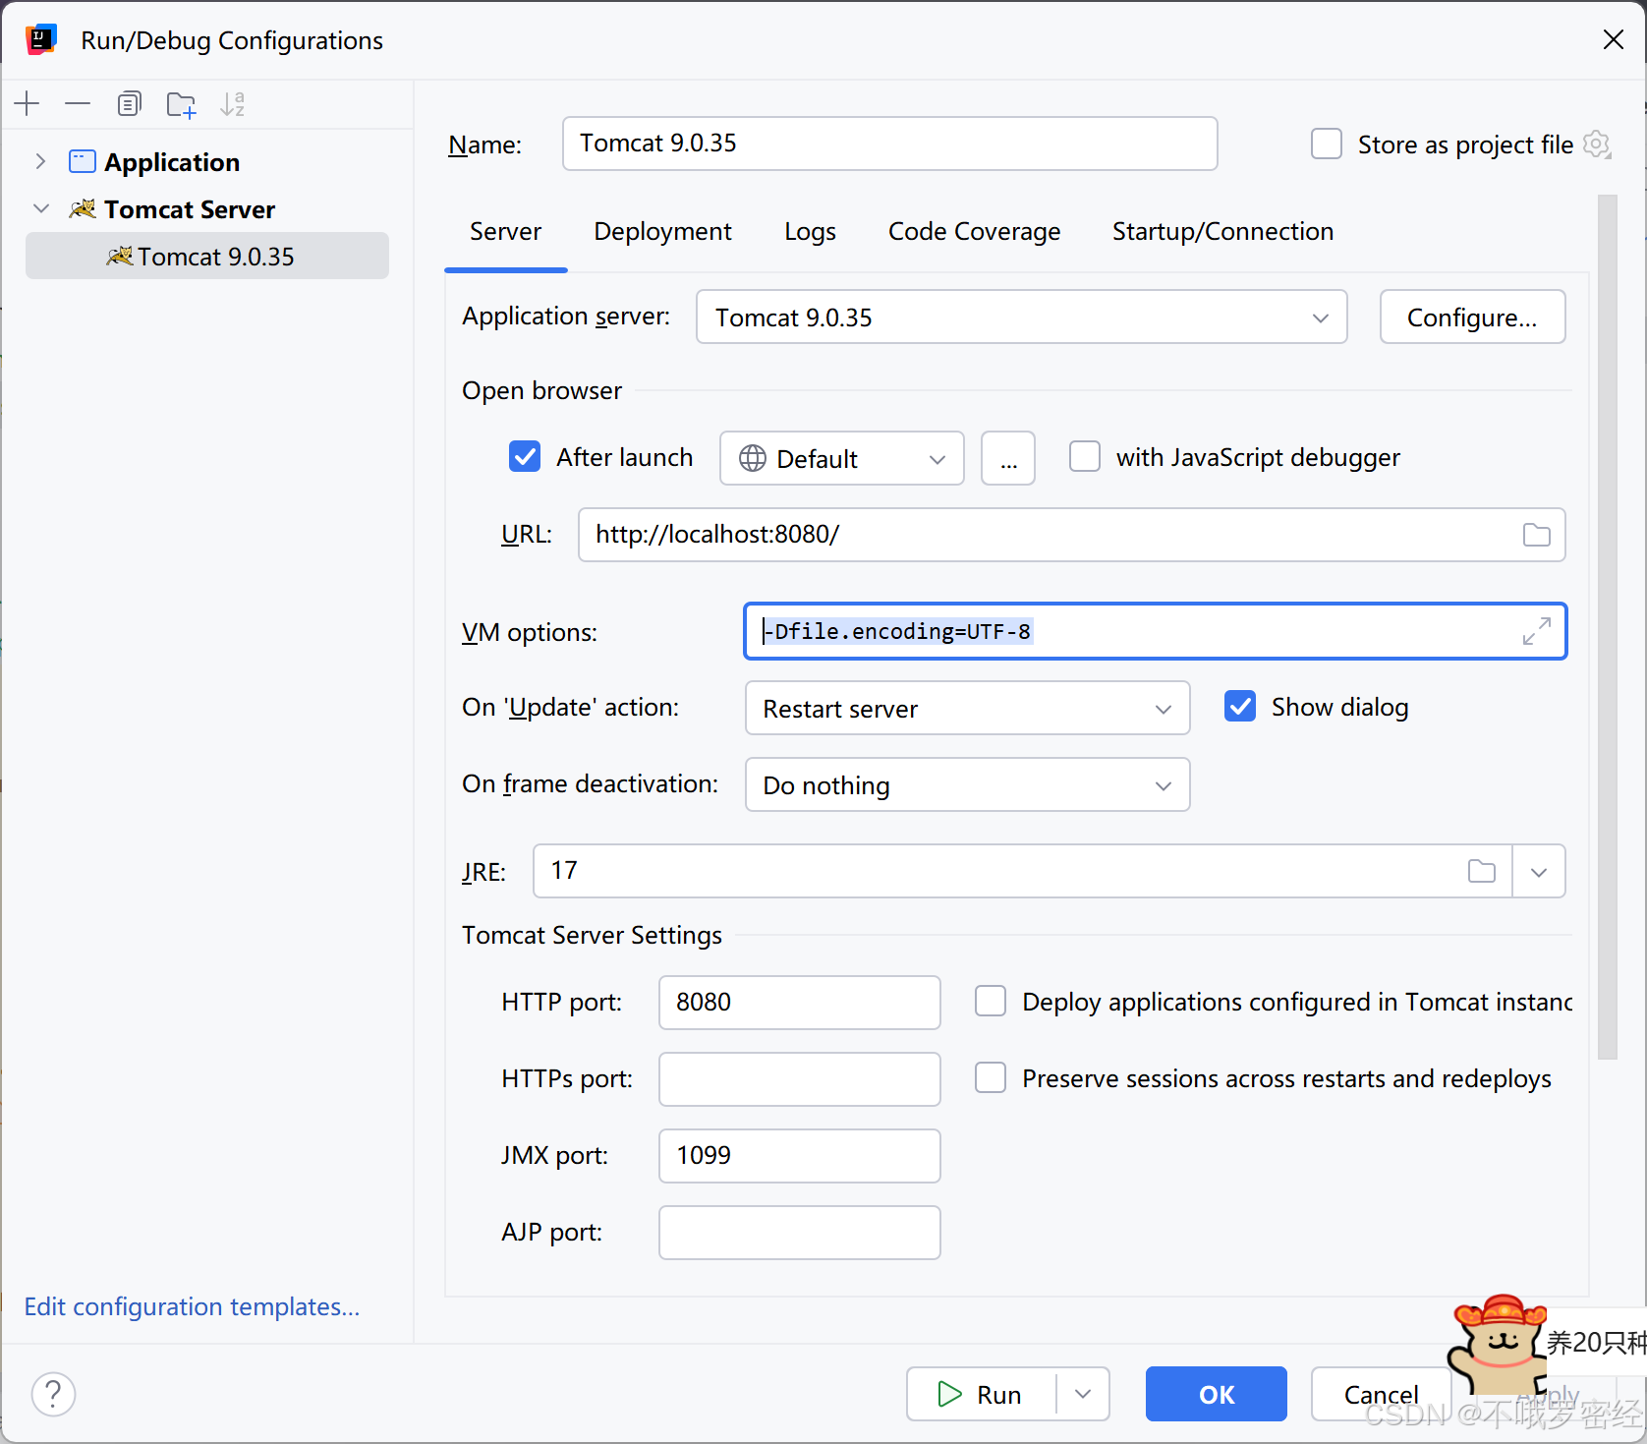Open the Application server dropdown
1647x1444 pixels.
[1021, 317]
